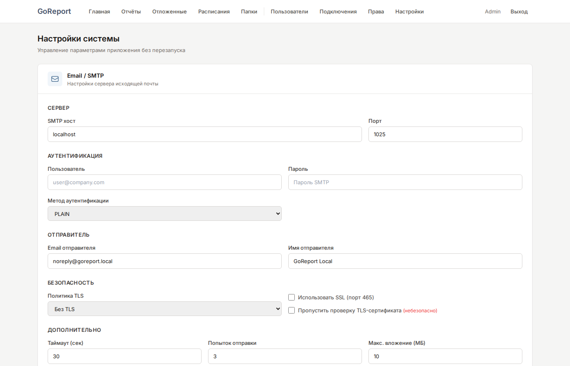The height and width of the screenshot is (366, 570).
Task: Click the SMTP хост input field
Action: click(x=204, y=134)
